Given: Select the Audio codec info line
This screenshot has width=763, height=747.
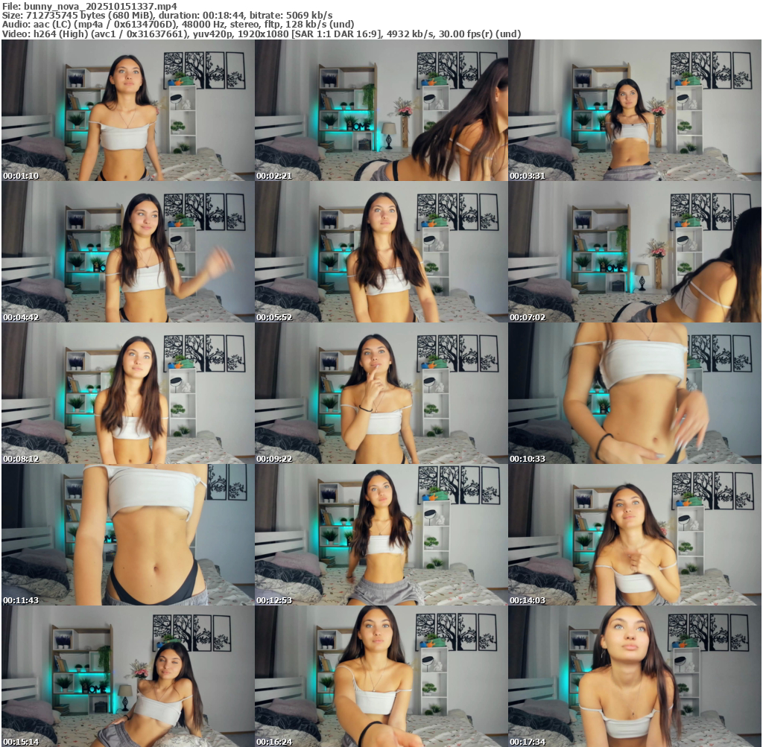Looking at the screenshot, I should point(177,25).
